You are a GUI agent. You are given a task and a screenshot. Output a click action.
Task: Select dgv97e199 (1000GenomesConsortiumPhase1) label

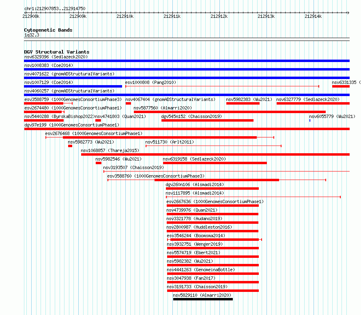[72, 125]
